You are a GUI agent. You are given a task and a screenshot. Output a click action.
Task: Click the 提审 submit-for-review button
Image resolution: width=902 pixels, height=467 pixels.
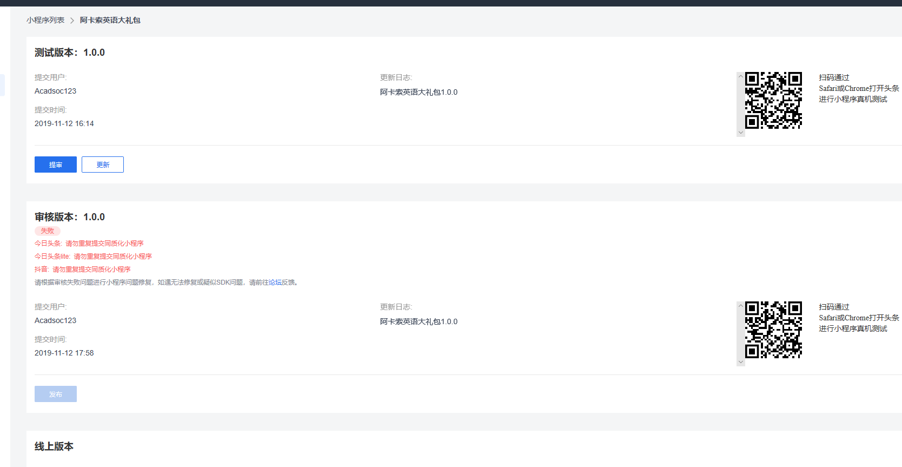(56, 165)
